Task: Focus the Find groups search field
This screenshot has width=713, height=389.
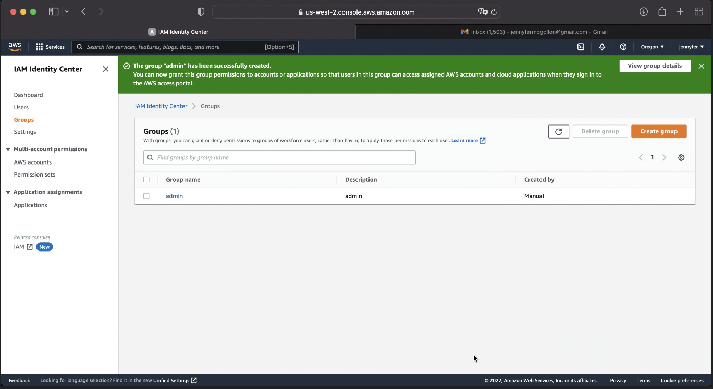Action: tap(279, 158)
